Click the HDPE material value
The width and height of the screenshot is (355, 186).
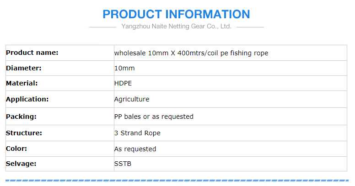(x=122, y=84)
